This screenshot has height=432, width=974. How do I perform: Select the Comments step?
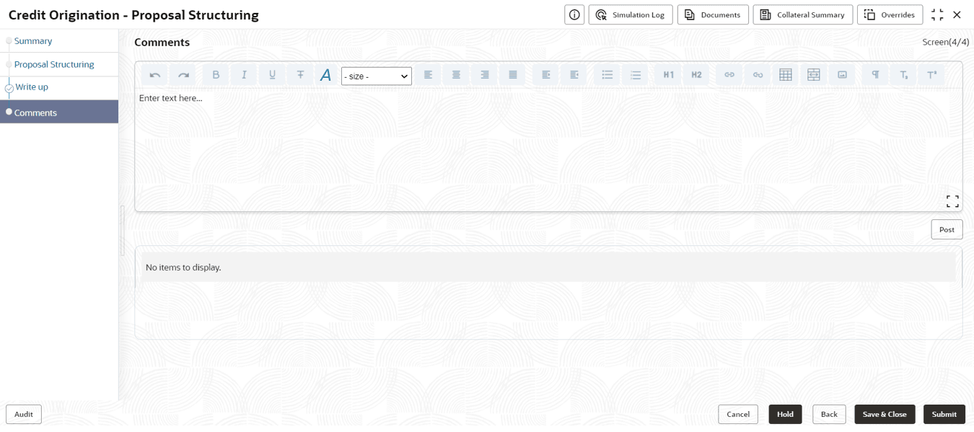tap(59, 112)
